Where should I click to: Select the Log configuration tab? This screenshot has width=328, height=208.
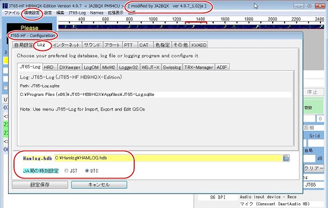pyautogui.click(x=41, y=44)
